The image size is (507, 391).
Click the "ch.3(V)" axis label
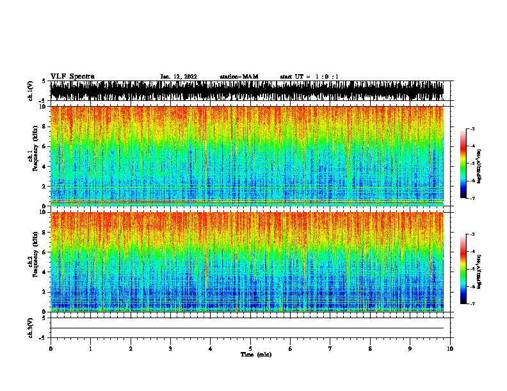31,328
